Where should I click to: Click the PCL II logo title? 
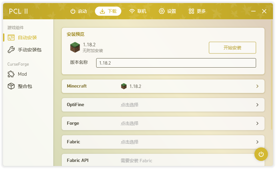19,11
